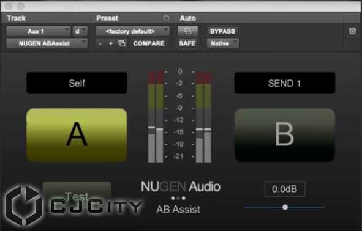Switch monitoring to source A
Viewport: 362px width, 231px height.
(77, 135)
